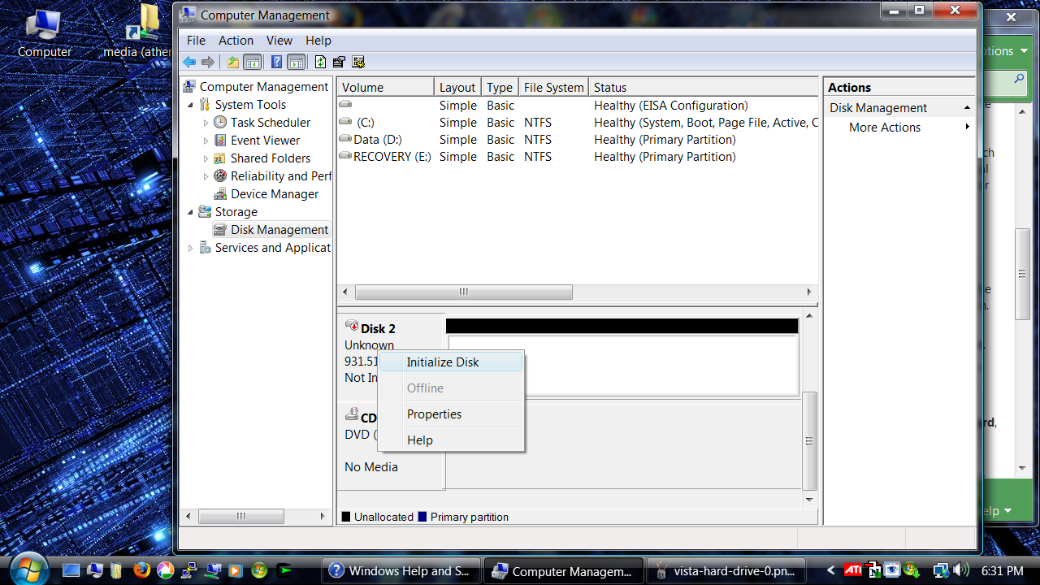The image size is (1040, 585).
Task: Click the Up one level folder icon
Action: click(232, 62)
